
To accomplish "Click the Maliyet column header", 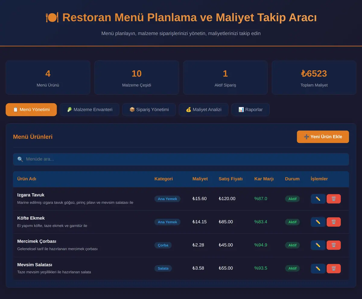I will [200, 179].
